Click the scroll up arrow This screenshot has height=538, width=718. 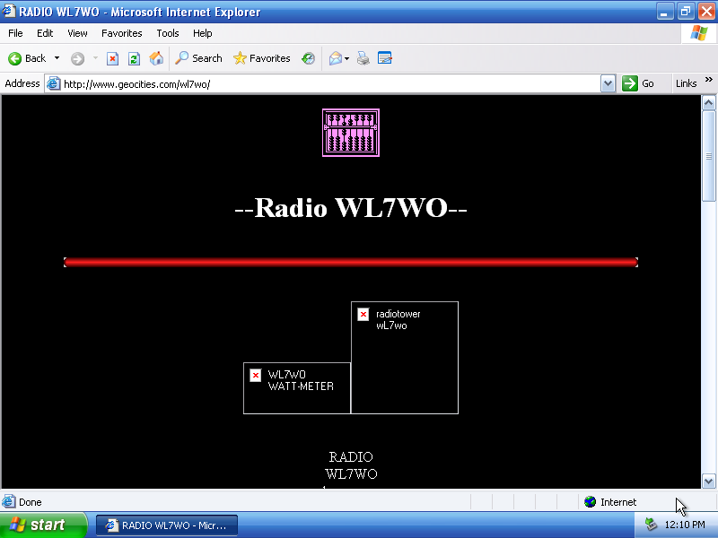(x=708, y=103)
